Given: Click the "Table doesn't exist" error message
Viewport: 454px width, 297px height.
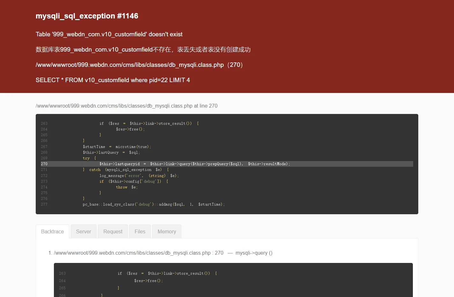Looking at the screenshot, I should (x=109, y=34).
